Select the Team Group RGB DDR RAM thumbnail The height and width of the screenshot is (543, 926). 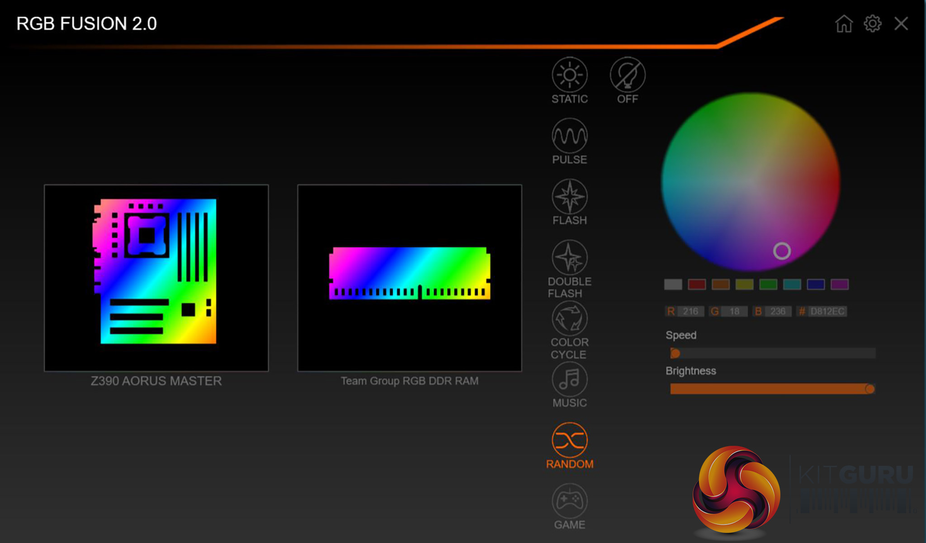pyautogui.click(x=409, y=278)
